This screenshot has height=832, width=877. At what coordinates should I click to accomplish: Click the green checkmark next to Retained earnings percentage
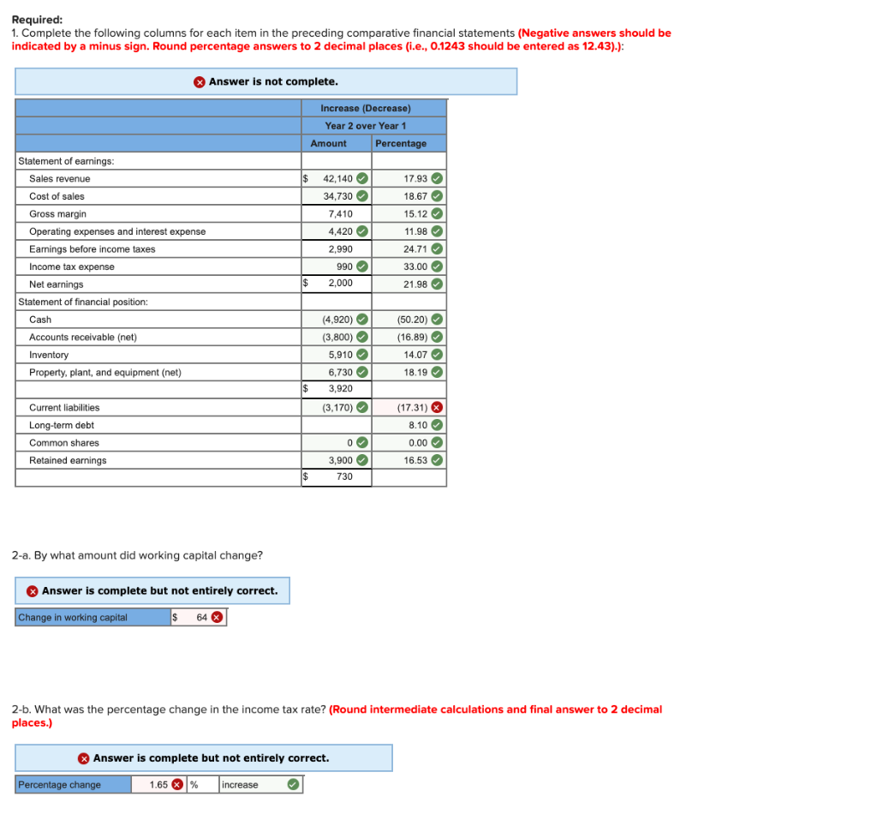point(437,460)
